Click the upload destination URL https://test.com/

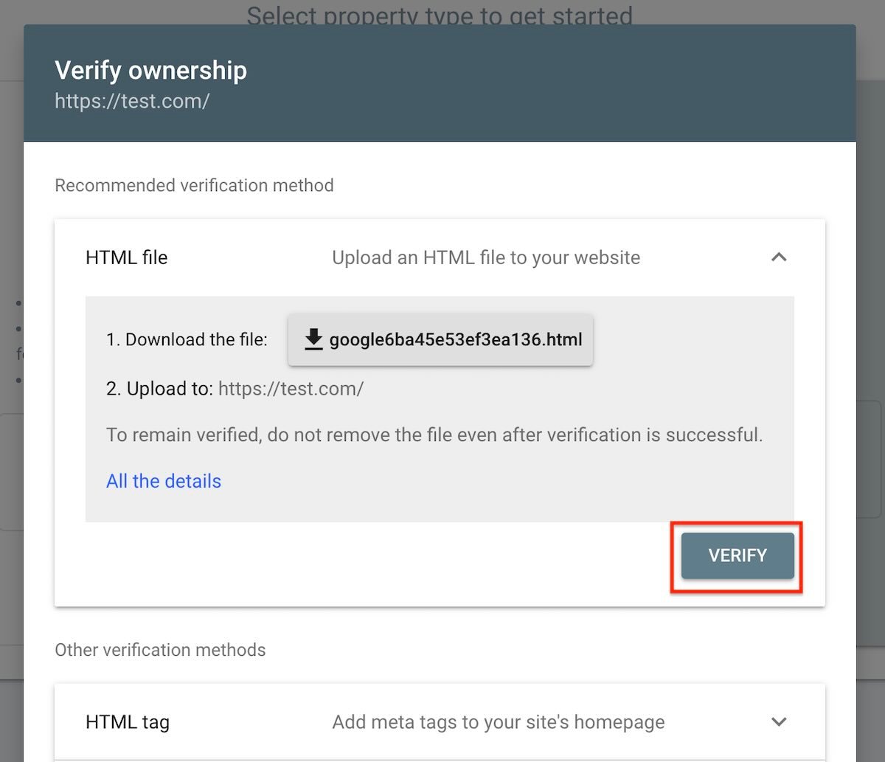(x=291, y=389)
